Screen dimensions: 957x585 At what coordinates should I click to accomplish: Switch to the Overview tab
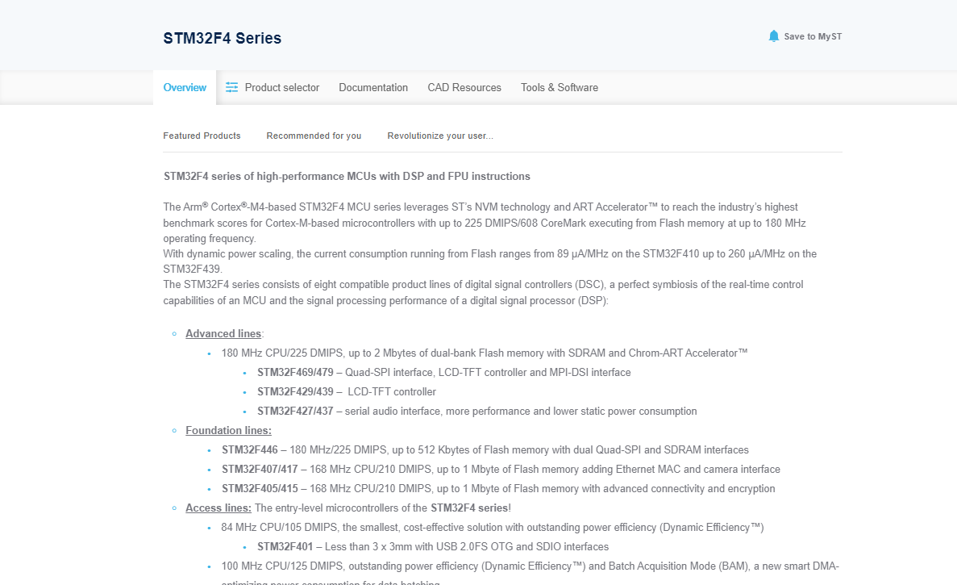click(x=185, y=87)
